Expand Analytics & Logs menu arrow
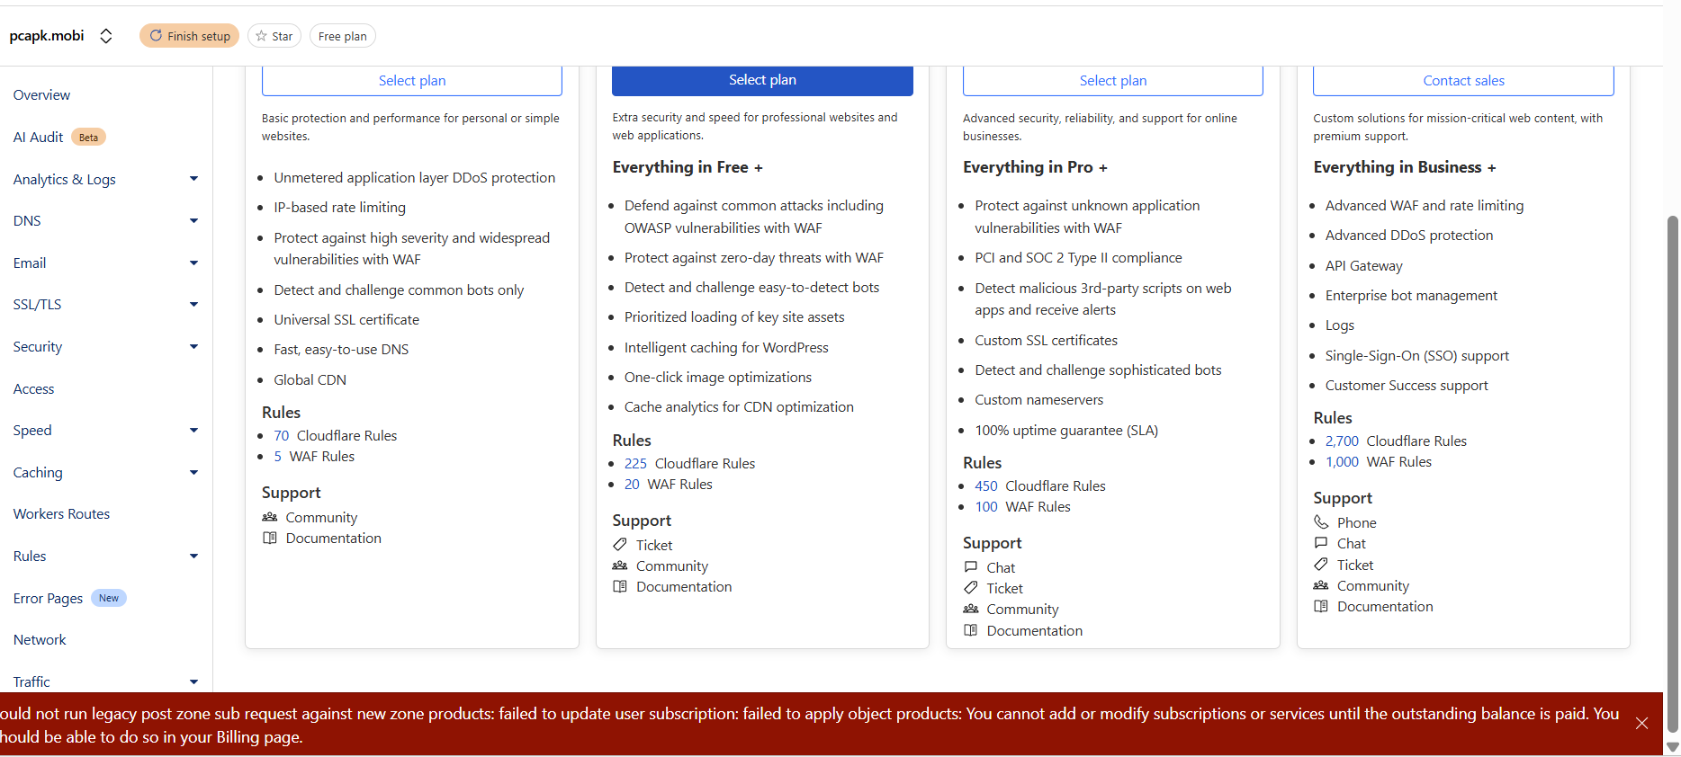The width and height of the screenshot is (1681, 757). point(193,179)
